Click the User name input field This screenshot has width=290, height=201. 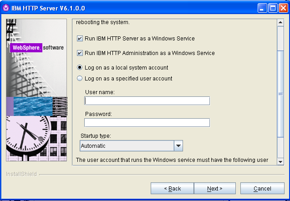coord(147,101)
